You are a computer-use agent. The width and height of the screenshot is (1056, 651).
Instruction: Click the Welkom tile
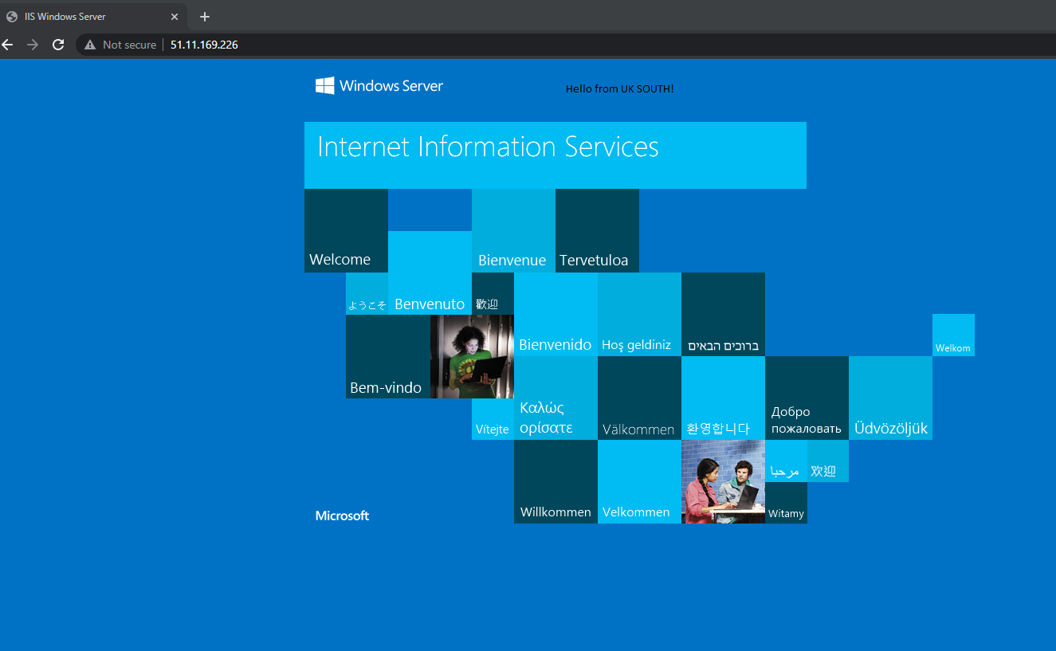tap(953, 335)
